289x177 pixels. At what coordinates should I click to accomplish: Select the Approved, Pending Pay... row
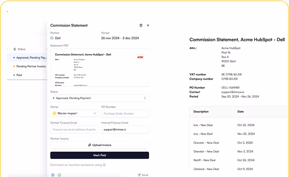27,58
